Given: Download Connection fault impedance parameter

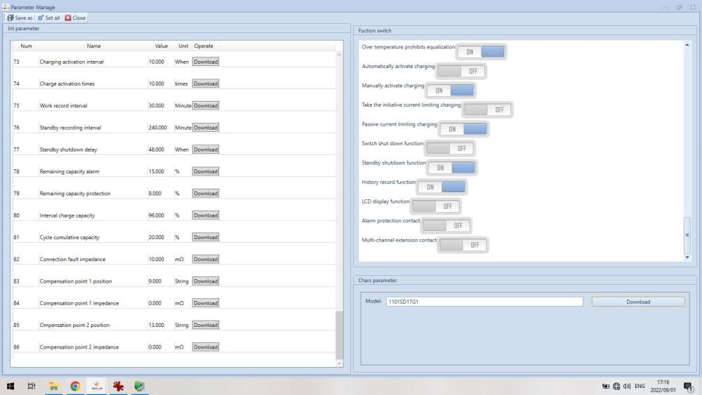Looking at the screenshot, I should point(206,259).
